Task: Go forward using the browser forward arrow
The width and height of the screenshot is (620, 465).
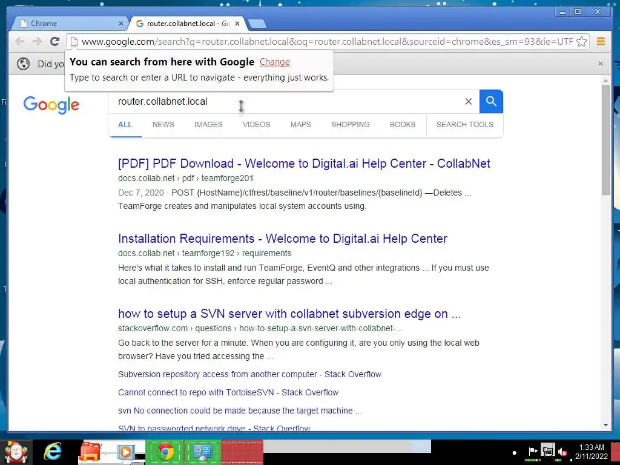Action: pos(37,41)
